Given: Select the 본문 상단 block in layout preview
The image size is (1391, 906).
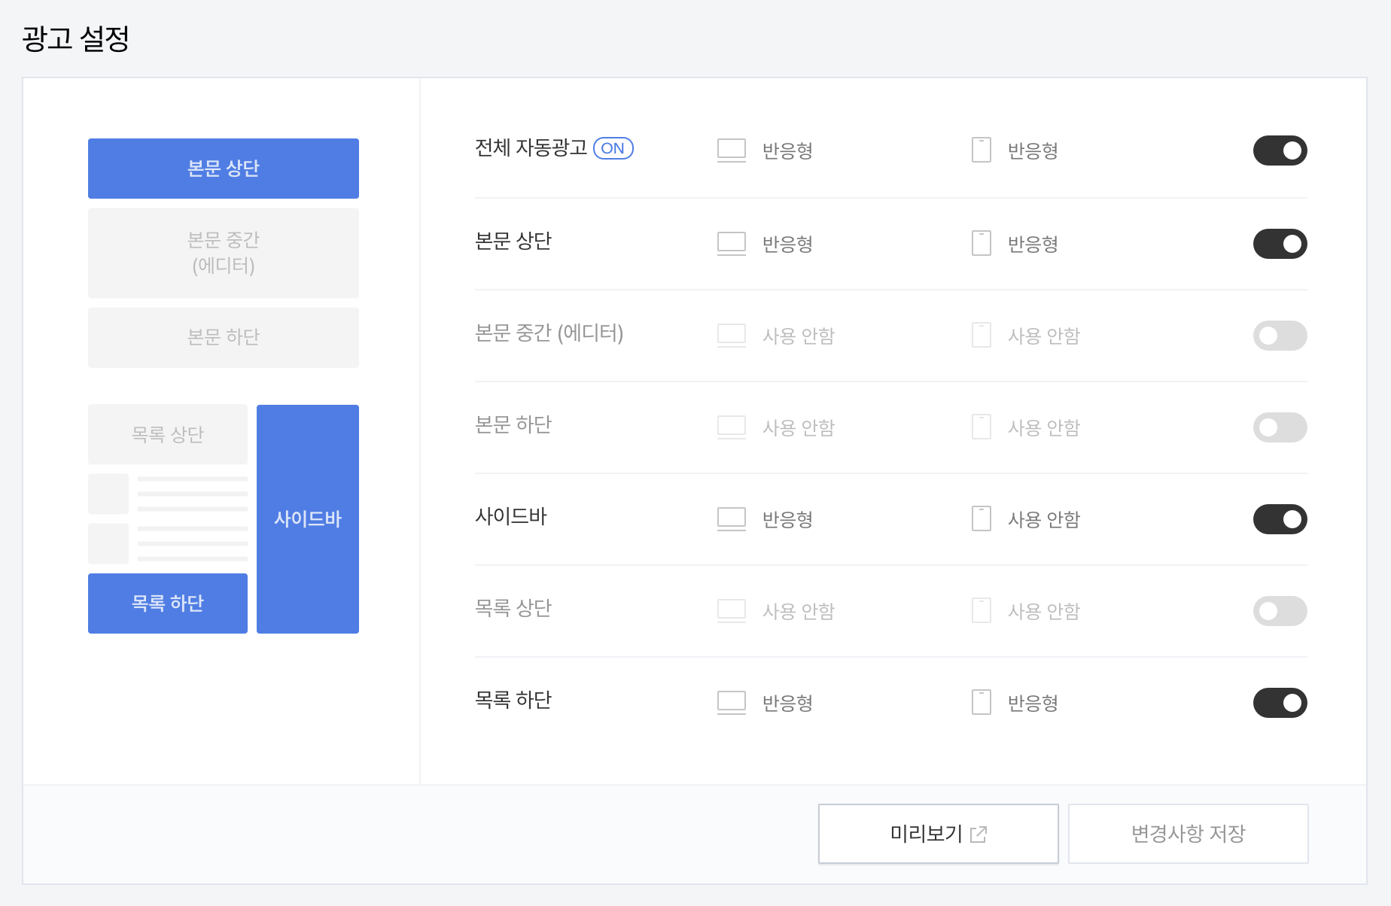Looking at the screenshot, I should pyautogui.click(x=224, y=169).
